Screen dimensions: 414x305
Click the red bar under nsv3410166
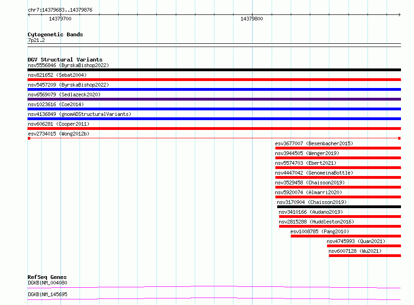[340, 217]
